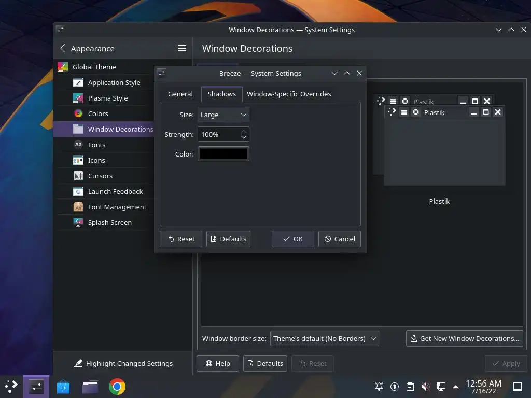Screen dimensions: 531x398
Task: Click the notifications bell tray icon
Action: [x=379, y=386]
